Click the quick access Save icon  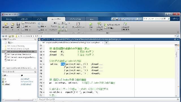pos(117,19)
